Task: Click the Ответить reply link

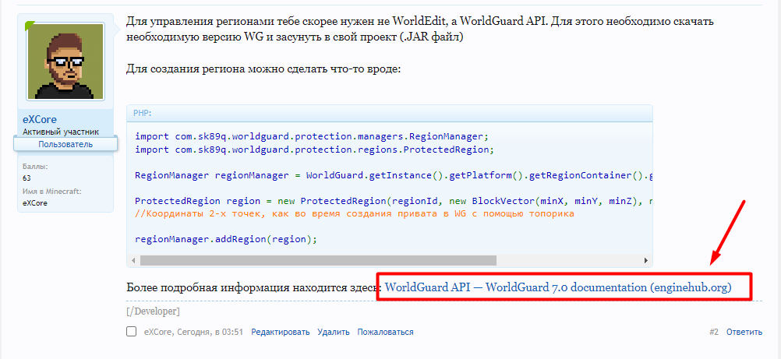Action: click(x=744, y=332)
